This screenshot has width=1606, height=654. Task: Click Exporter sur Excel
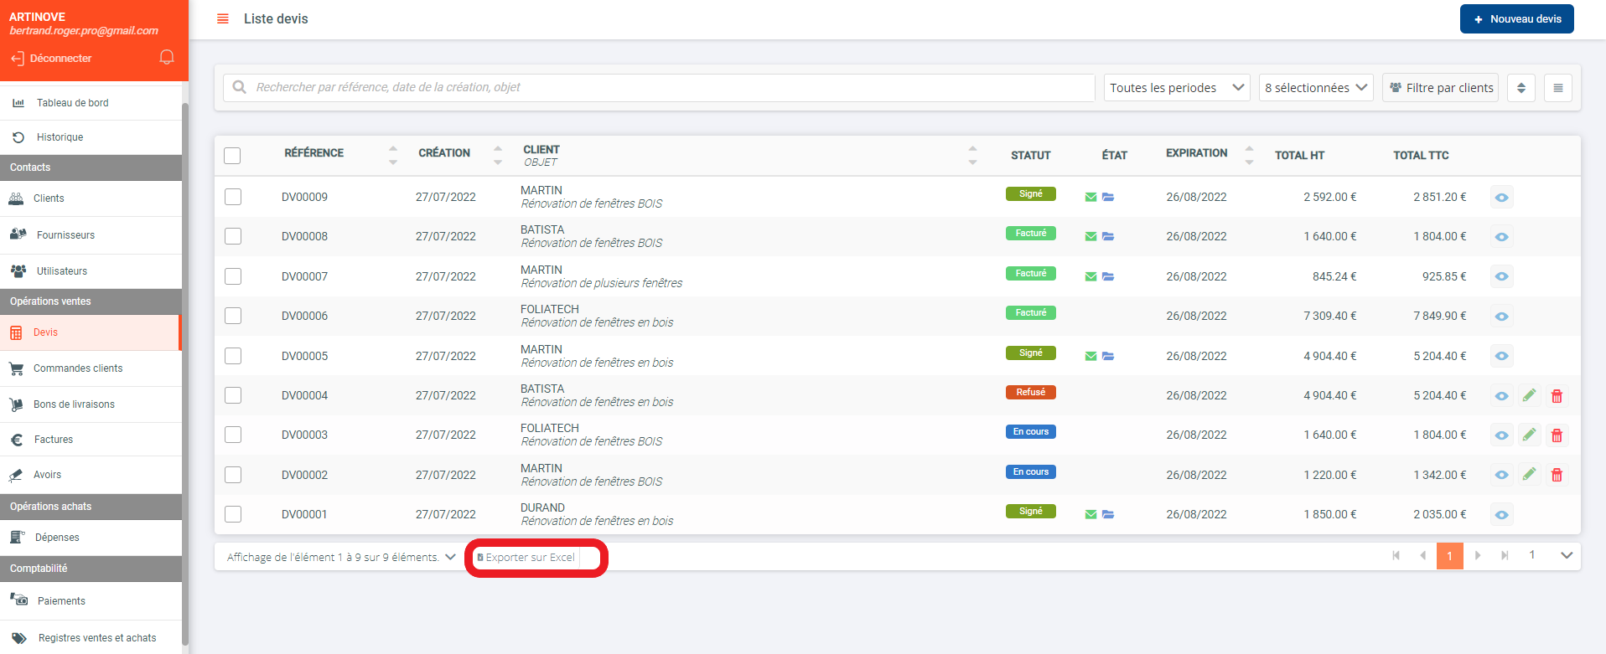tap(530, 558)
